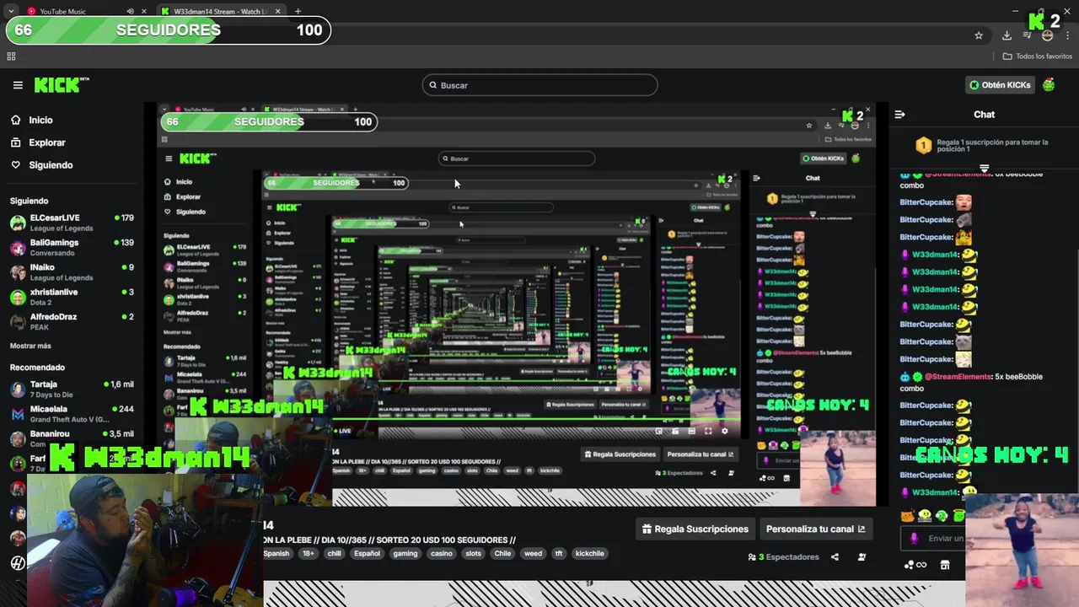Open a new browser tab
The image size is (1079, 607).
tap(298, 11)
